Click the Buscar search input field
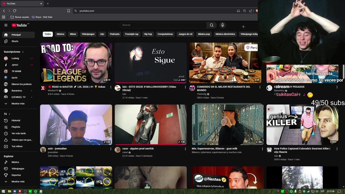 coord(163,25)
